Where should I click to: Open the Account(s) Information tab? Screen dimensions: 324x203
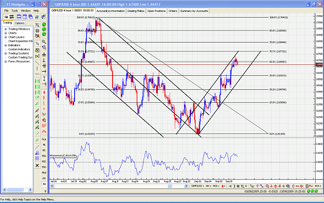point(110,11)
